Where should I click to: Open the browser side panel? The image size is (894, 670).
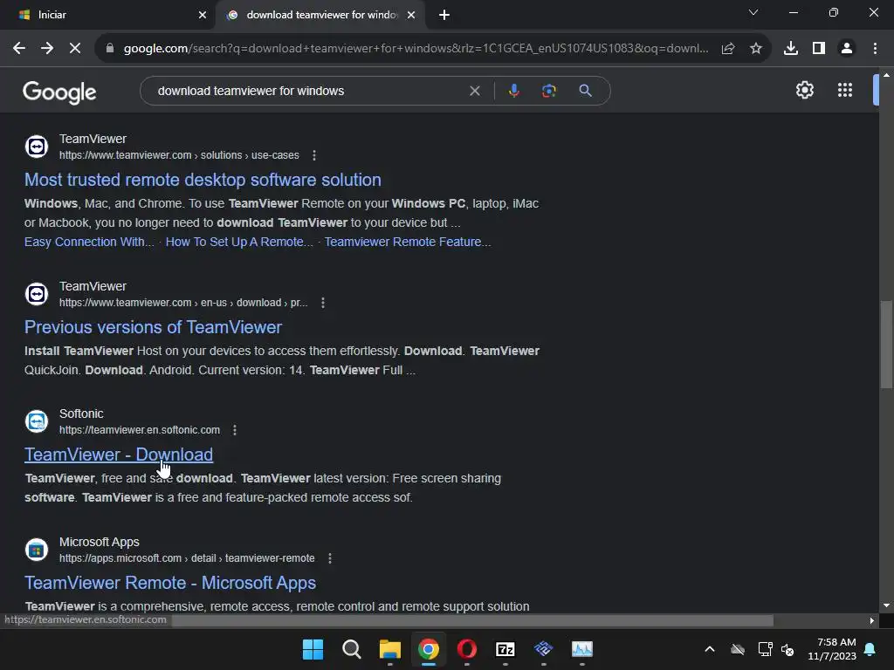tap(819, 49)
